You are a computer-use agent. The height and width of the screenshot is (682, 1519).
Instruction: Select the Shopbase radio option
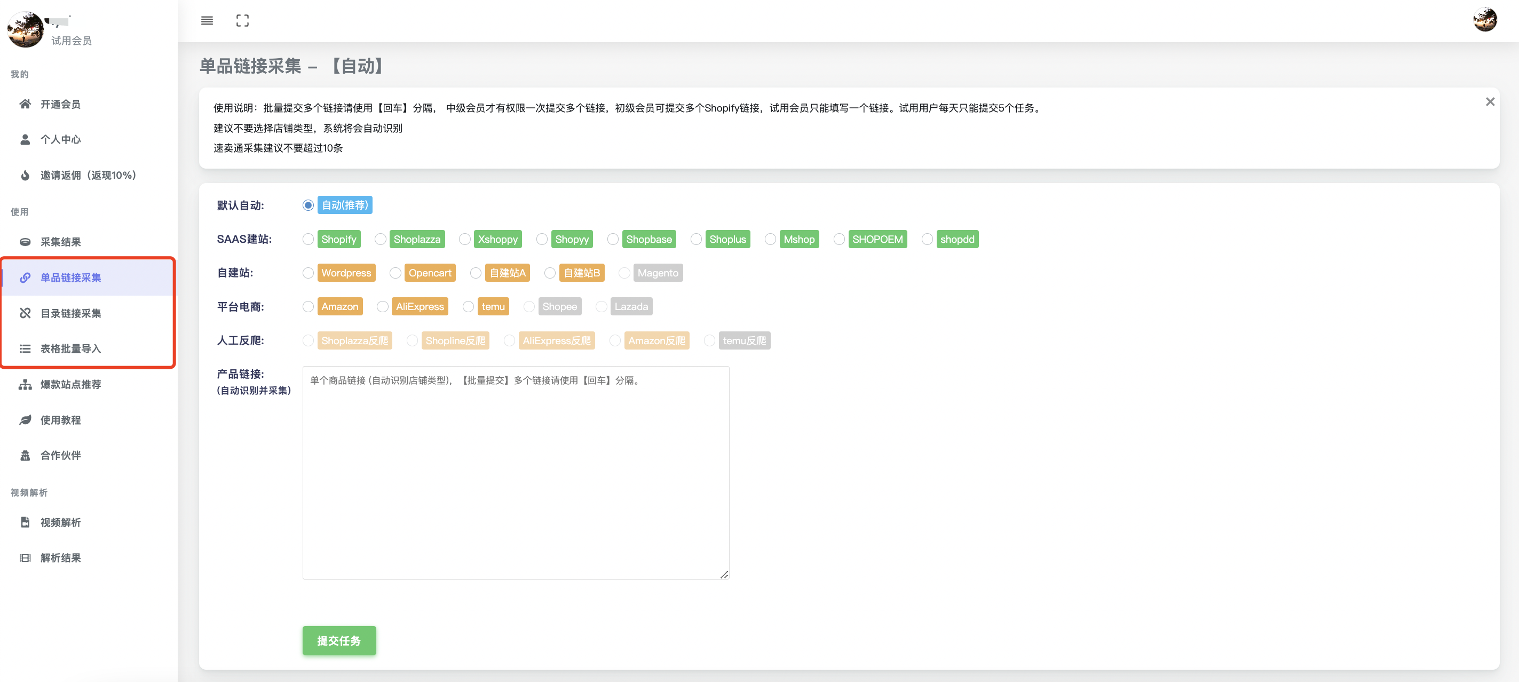click(x=613, y=239)
